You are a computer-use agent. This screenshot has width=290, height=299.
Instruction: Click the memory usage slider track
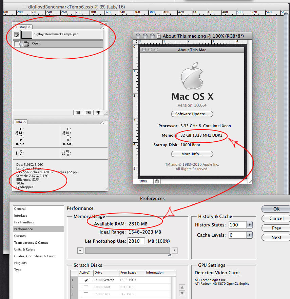click(128, 251)
